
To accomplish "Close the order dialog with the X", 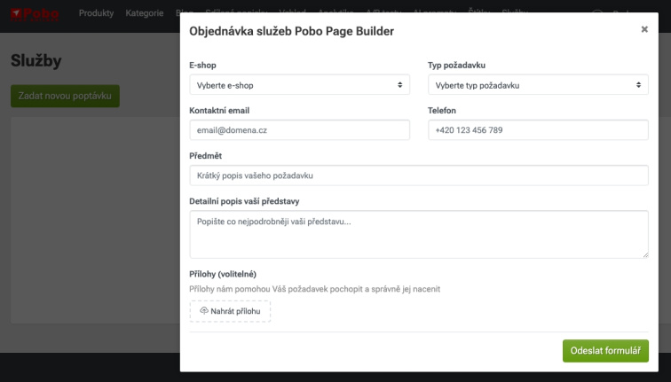I will [644, 29].
